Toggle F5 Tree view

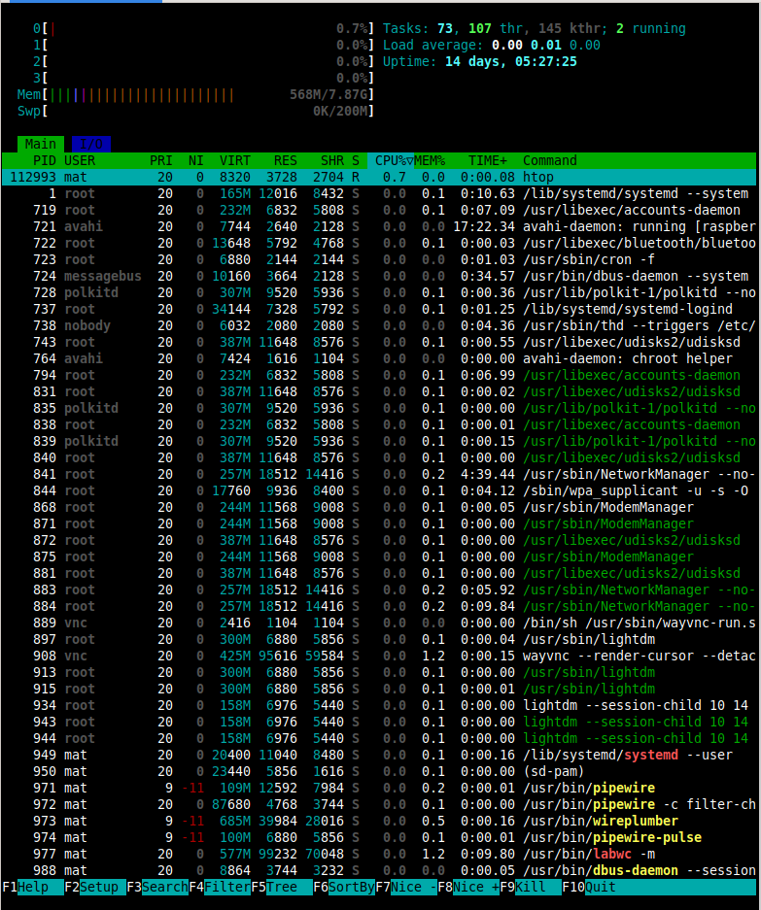point(282,887)
